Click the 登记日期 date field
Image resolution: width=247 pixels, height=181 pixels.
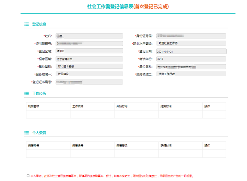pos(191,51)
